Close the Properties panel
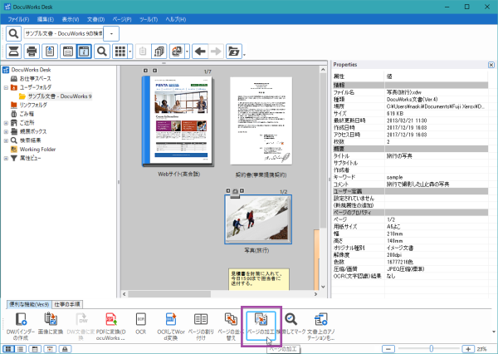 click(x=489, y=65)
